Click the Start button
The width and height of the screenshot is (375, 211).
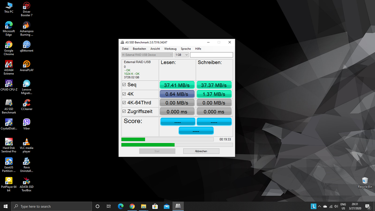[157, 151]
